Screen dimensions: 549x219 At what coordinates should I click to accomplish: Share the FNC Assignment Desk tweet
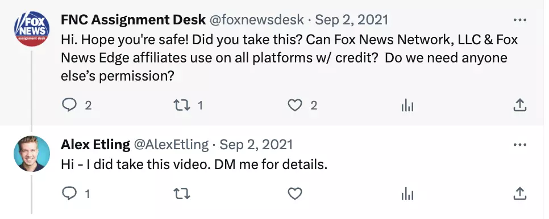[x=520, y=105]
